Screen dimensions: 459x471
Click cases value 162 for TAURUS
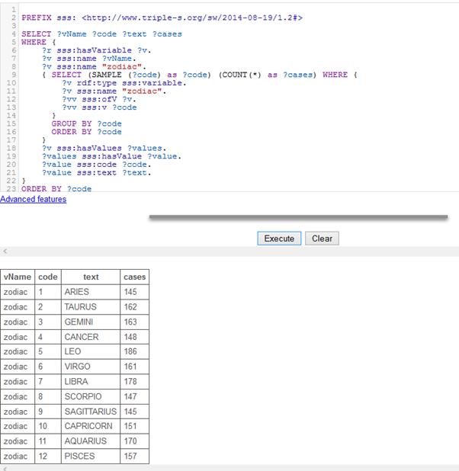(x=134, y=306)
